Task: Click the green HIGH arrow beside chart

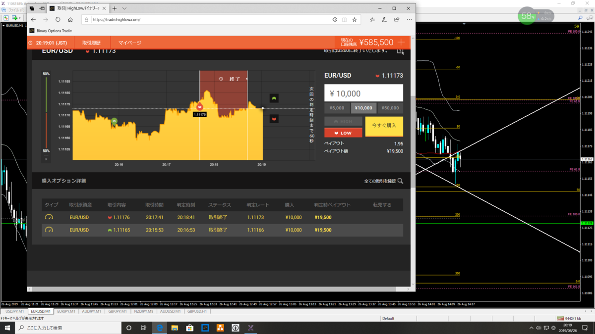Action: (274, 98)
